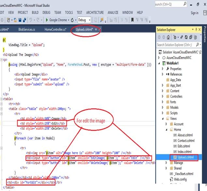Select Upload.cshtml in Solution Explorer tree

185,157
